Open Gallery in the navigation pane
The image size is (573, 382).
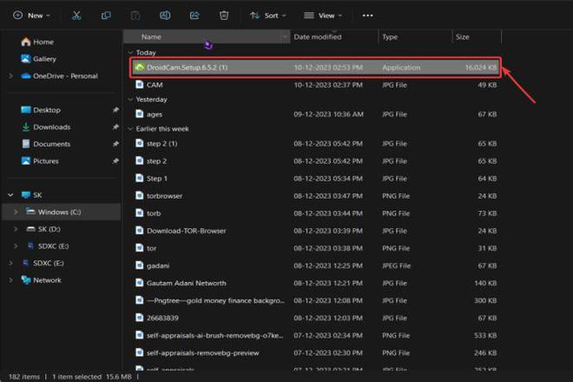43,58
